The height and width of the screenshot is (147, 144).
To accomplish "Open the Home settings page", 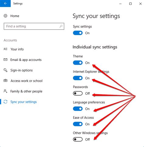I will point(15,16).
